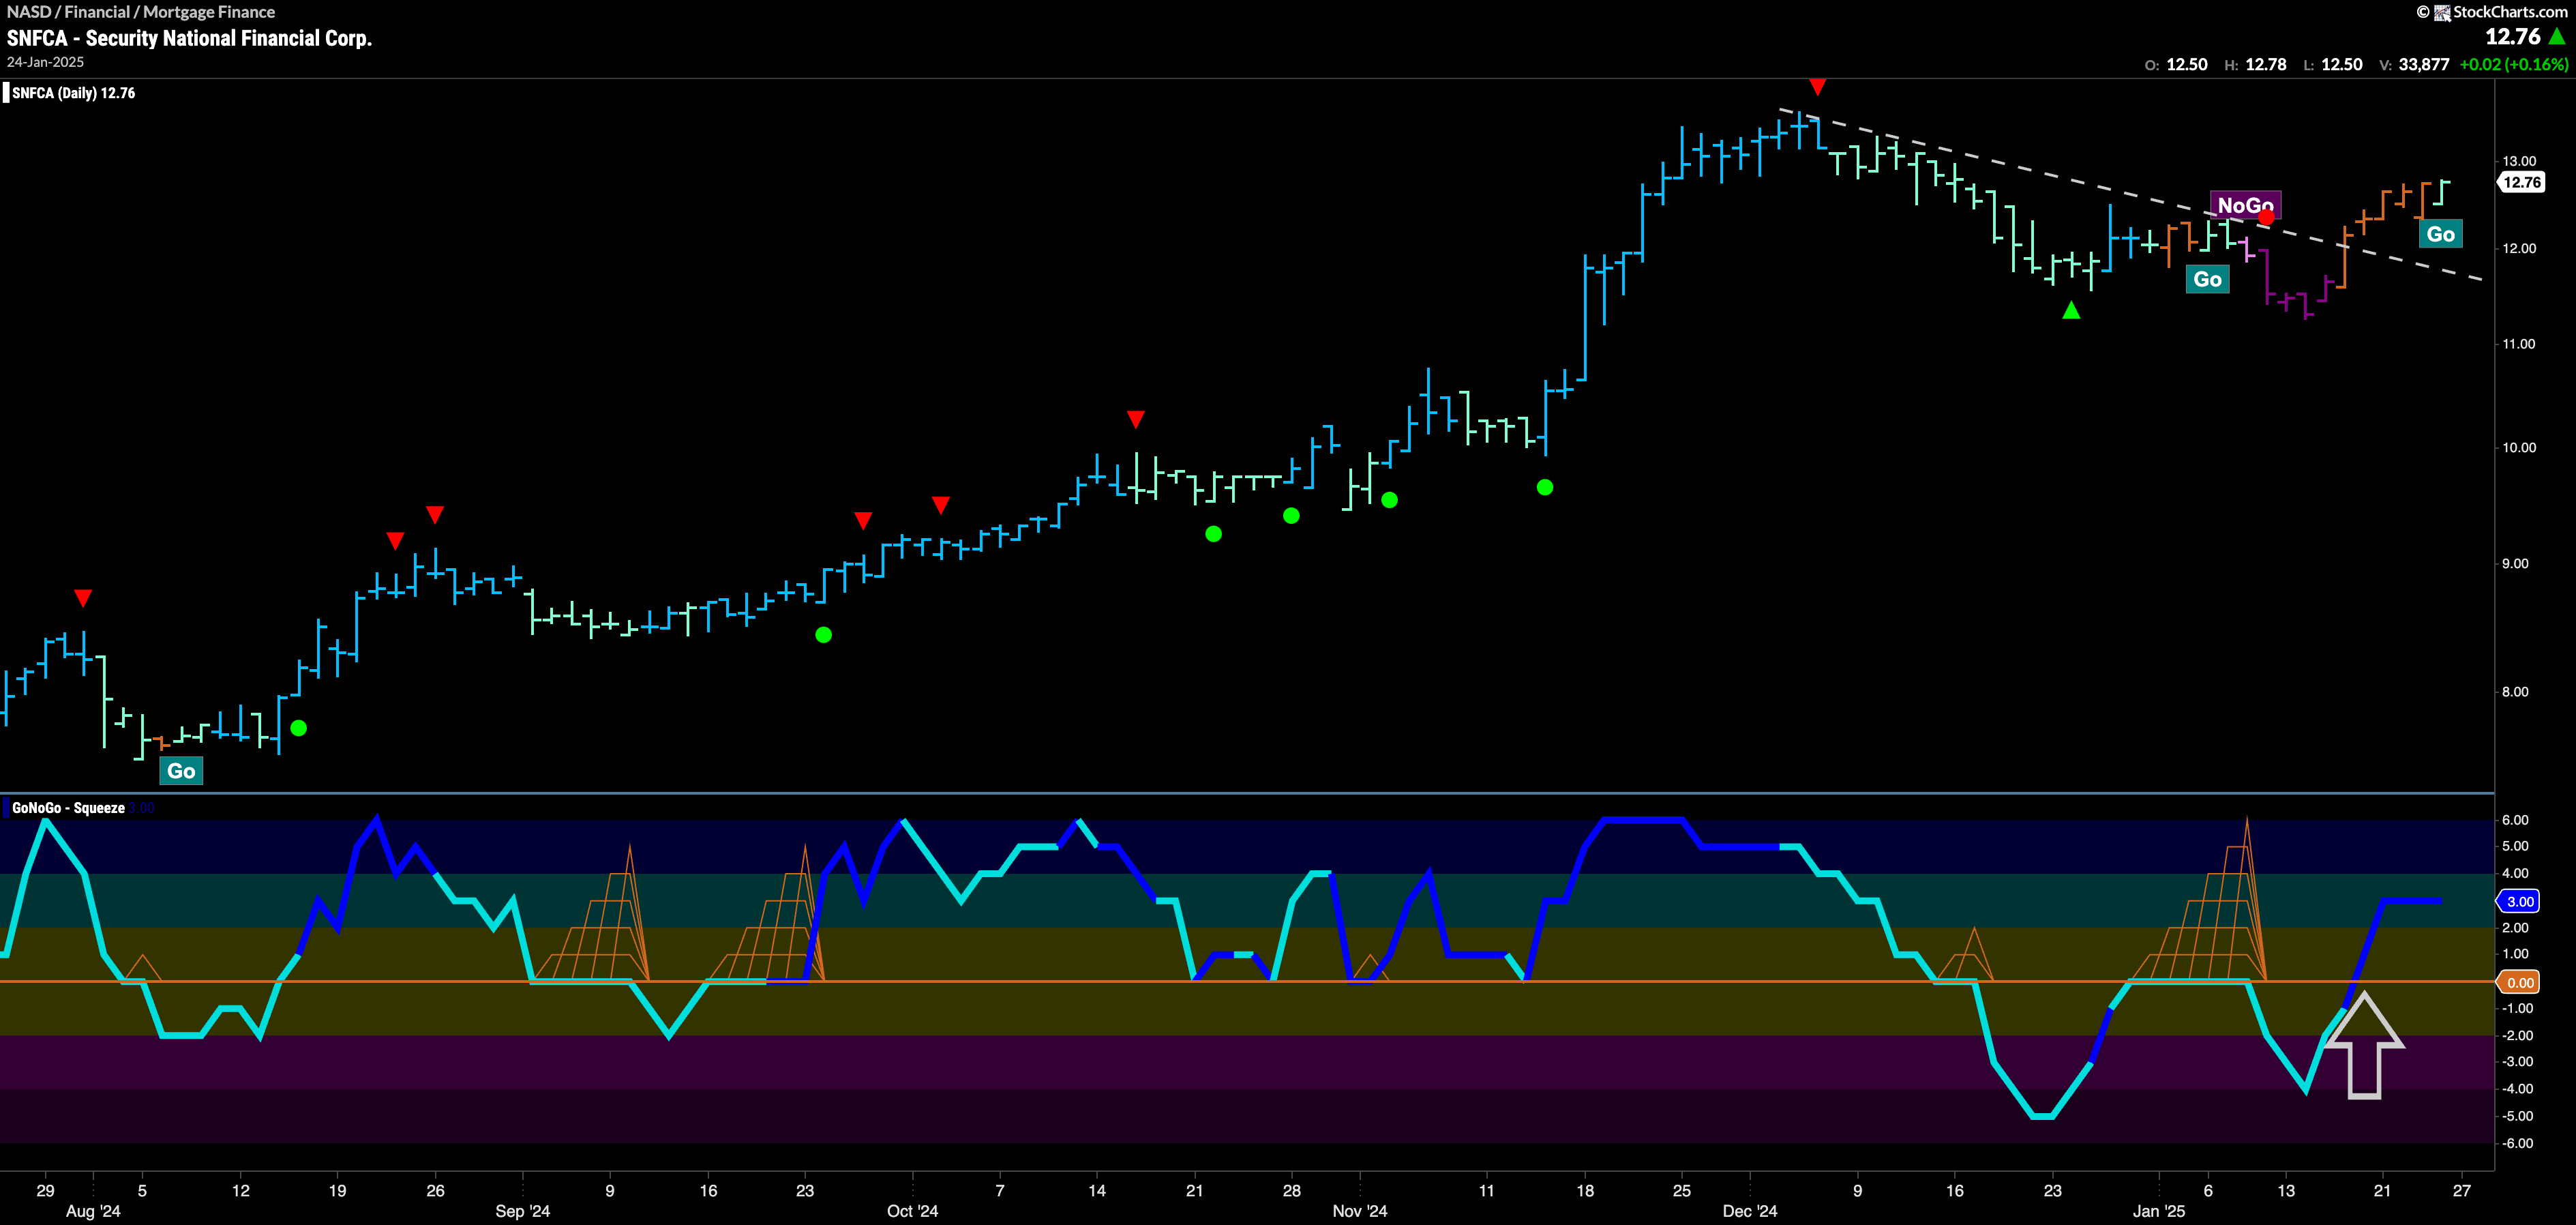Click the +0.02 (+0.16%) change text
This screenshot has width=2576, height=1225.
pyautogui.click(x=2513, y=65)
